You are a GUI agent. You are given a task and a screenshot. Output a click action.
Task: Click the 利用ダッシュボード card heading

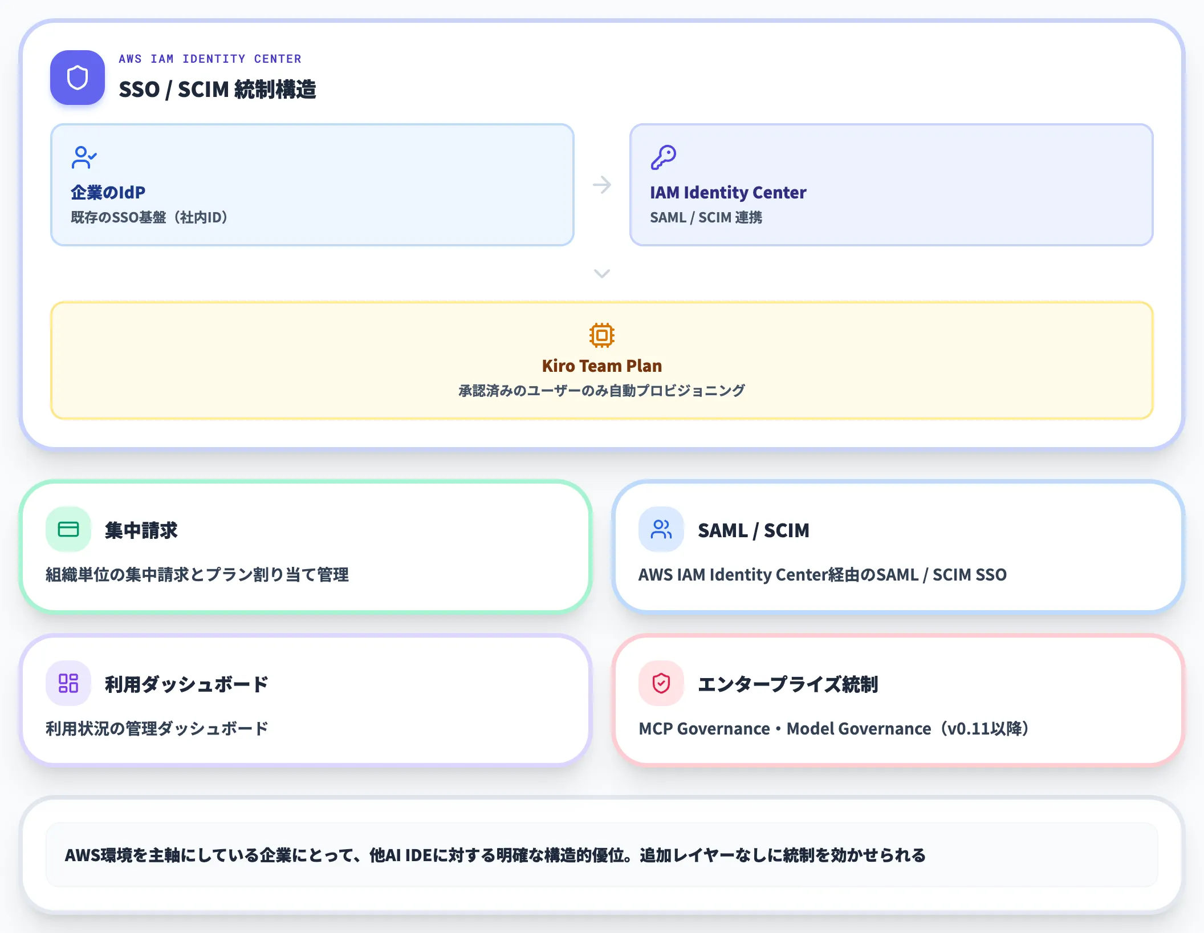[x=186, y=684]
